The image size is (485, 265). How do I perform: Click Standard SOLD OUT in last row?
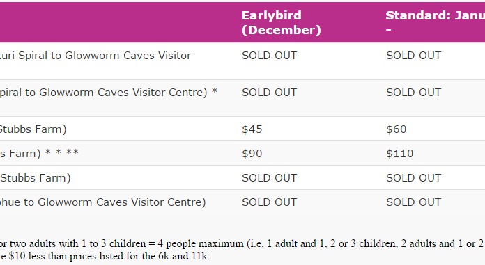[x=413, y=202]
